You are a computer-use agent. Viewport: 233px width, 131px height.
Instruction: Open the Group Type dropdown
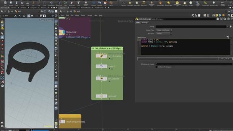(164, 30)
